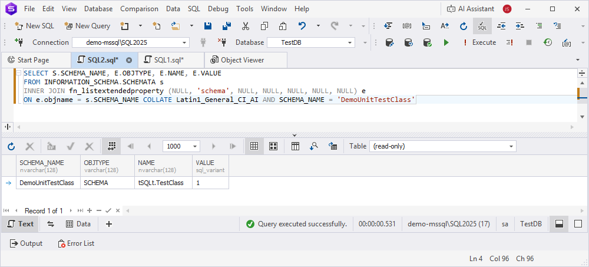Viewport: 589px width, 267px height.
Task: Click the green Execute play arrow
Action: tap(446, 42)
